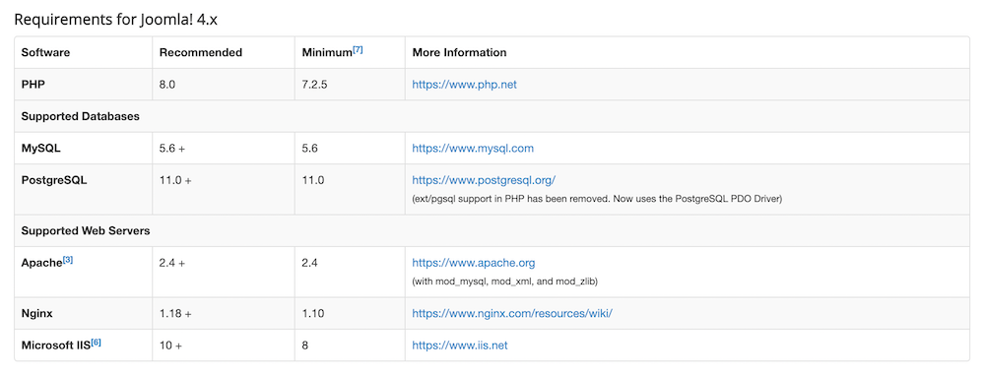Screen dimensions: 985x377
Task: Select Apache minimum value 2.4
Action: pyautogui.click(x=309, y=263)
